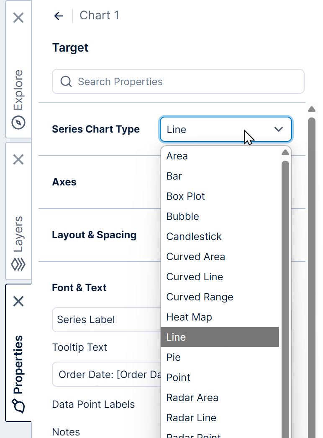The height and width of the screenshot is (438, 323).
Task: Close the Explore panel
Action: [x=18, y=18]
